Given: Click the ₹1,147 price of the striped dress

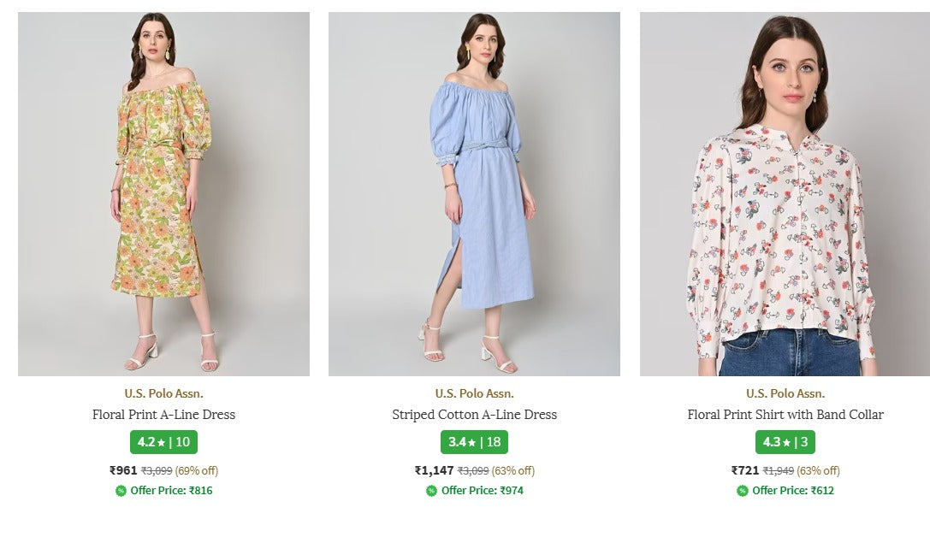Looking at the screenshot, I should 434,470.
